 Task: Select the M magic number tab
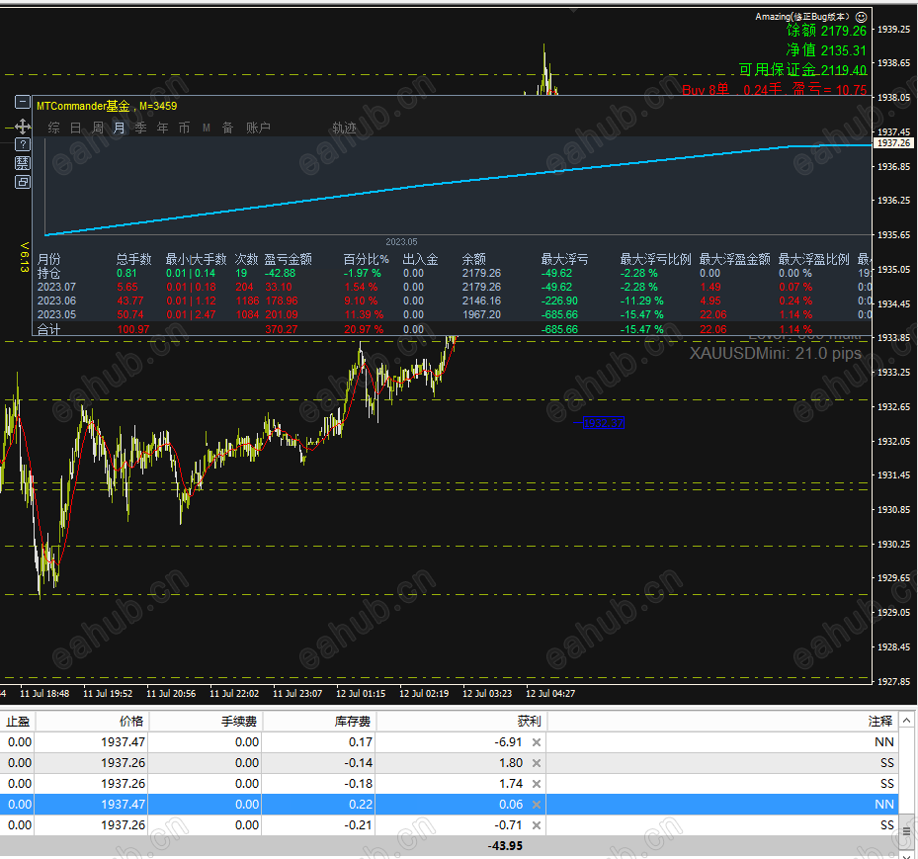[x=207, y=128]
